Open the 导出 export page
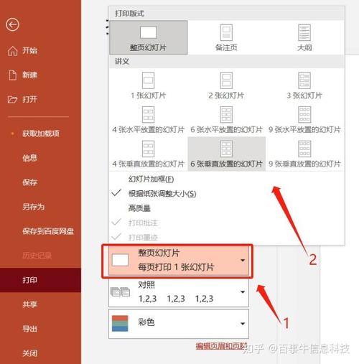The image size is (359, 364). coord(29,329)
